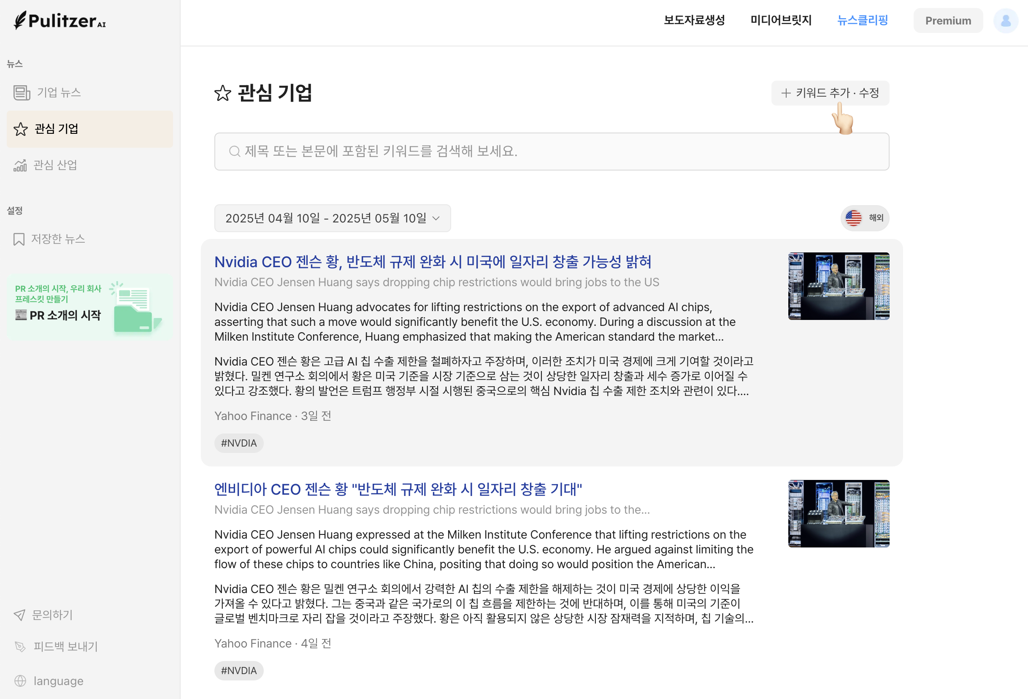The image size is (1028, 699).
Task: Go to 미디어브릿지 tab
Action: 781,20
